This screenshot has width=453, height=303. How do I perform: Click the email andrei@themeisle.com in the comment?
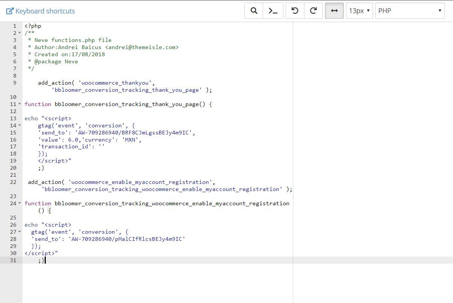tap(142, 47)
